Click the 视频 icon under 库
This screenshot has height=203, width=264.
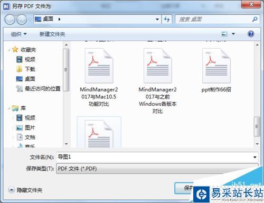(x=20, y=118)
